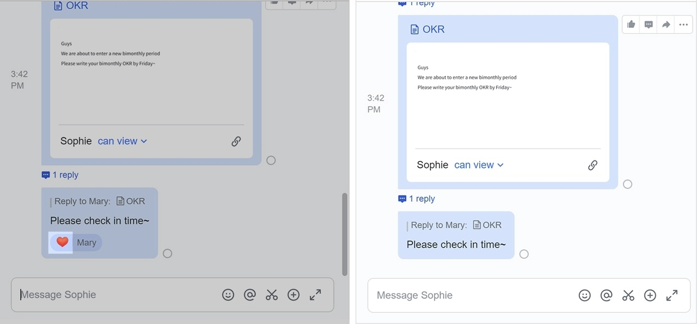Open the emoji picker in the right panel
The image size is (697, 324).
coord(584,295)
